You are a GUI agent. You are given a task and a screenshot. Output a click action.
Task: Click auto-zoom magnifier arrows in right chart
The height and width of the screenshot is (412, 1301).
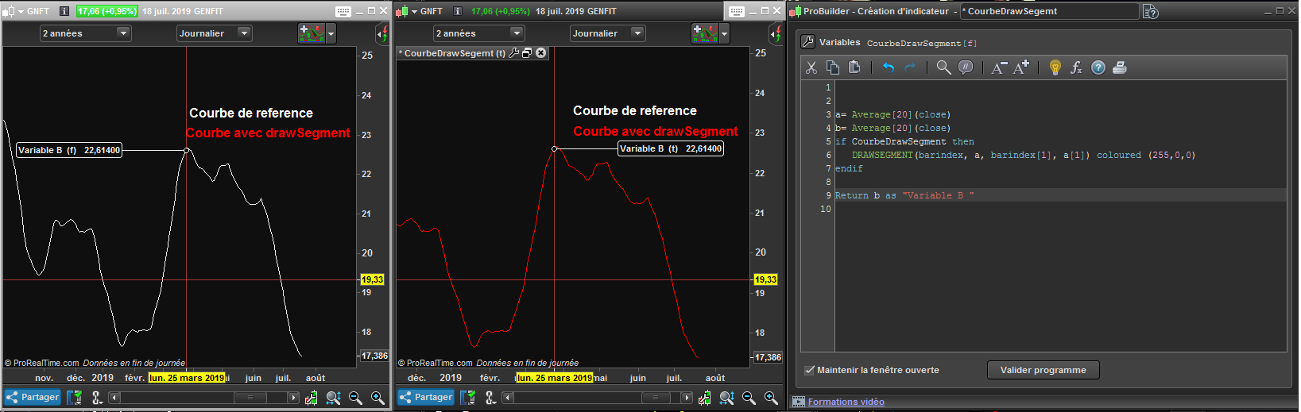726,398
